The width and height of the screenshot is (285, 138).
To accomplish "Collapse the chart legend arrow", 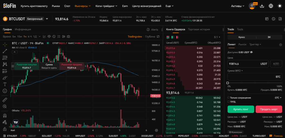I will click(14, 52).
